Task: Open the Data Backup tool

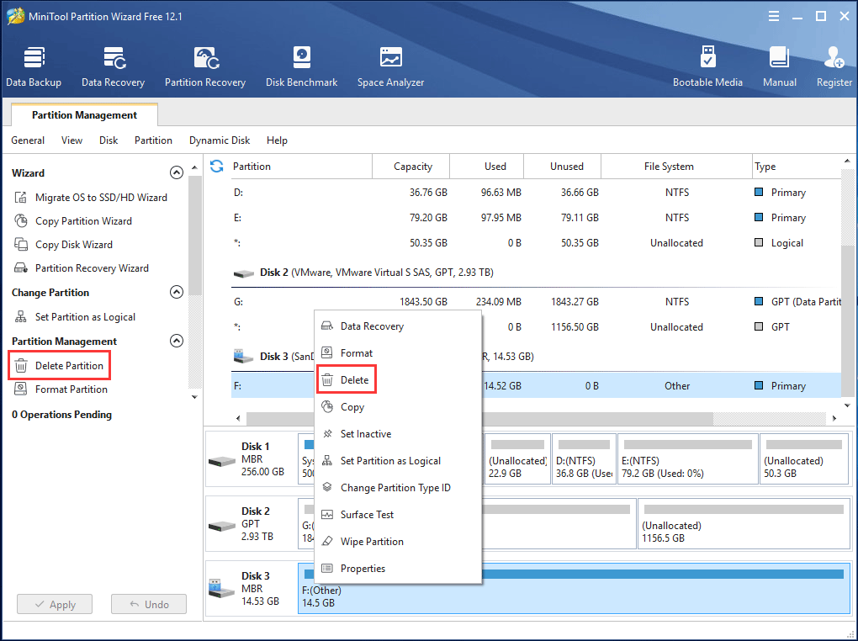Action: tap(34, 66)
